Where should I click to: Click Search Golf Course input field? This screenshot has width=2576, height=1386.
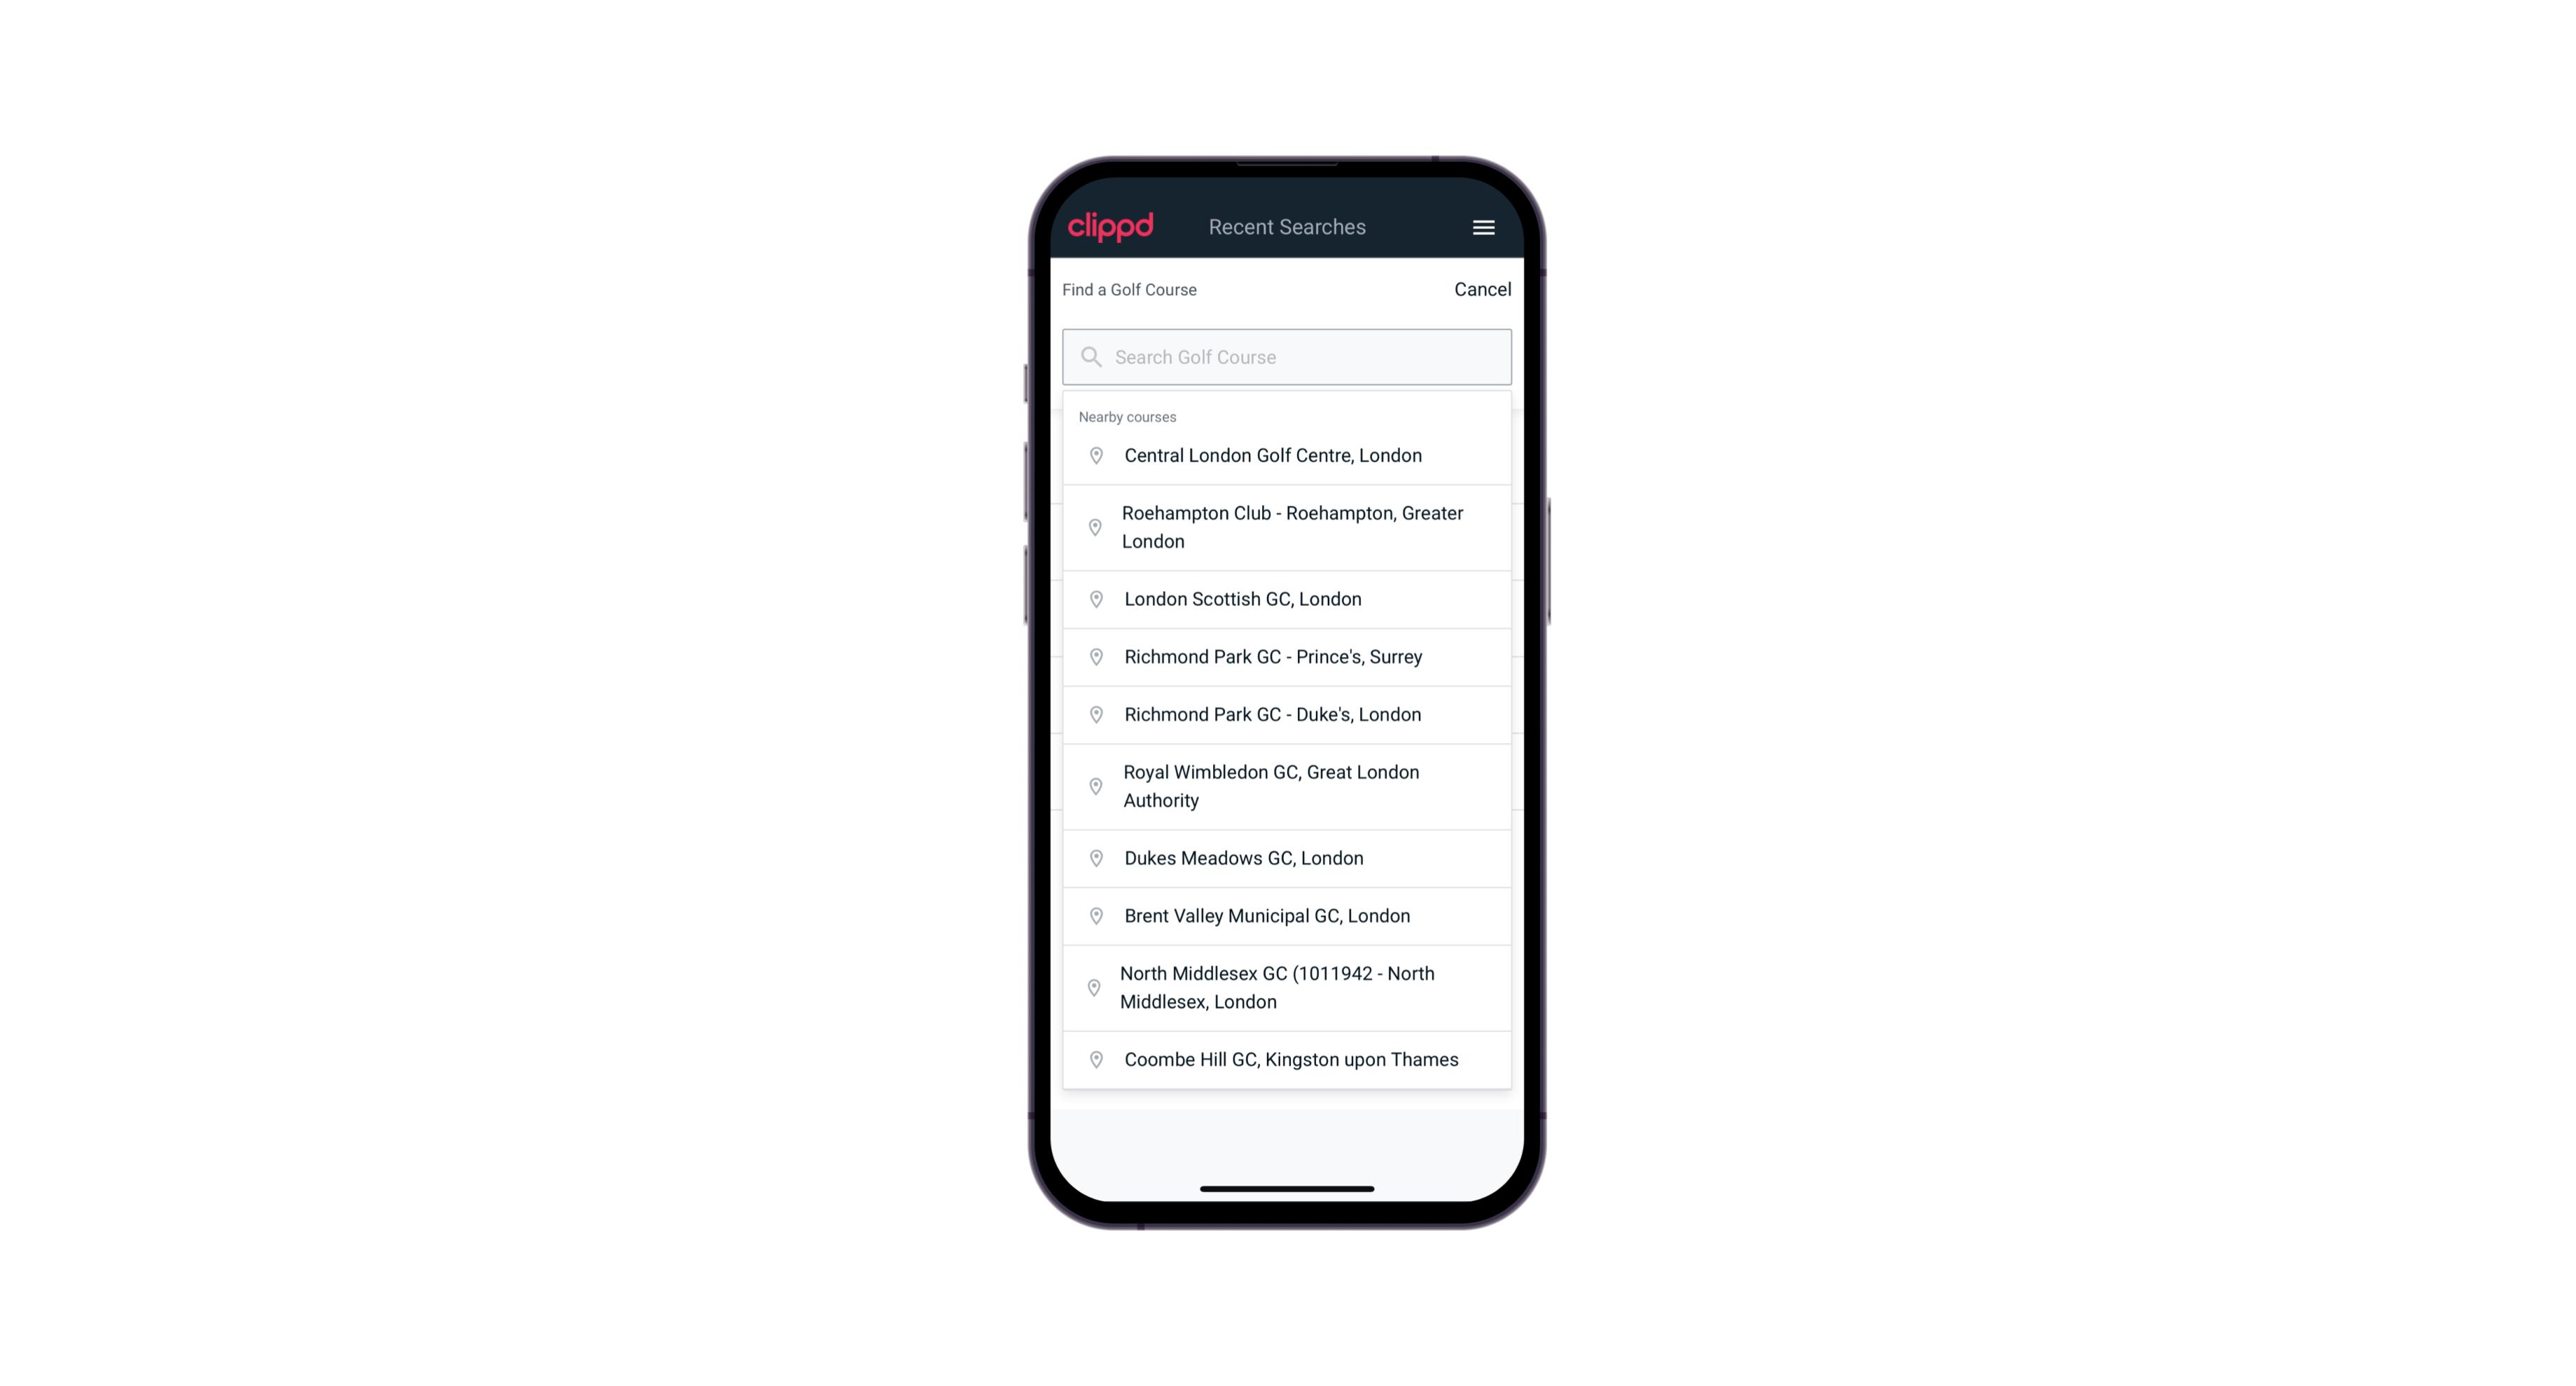[1287, 355]
